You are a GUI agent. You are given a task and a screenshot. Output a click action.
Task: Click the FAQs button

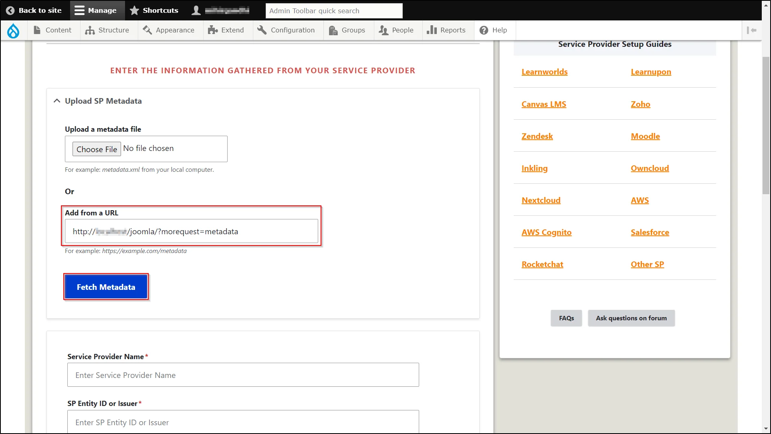(x=566, y=318)
